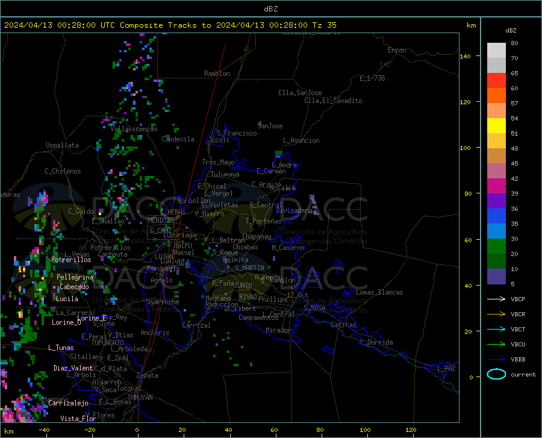
Task: Click the S_ROSA place label
Action: (x=314, y=308)
